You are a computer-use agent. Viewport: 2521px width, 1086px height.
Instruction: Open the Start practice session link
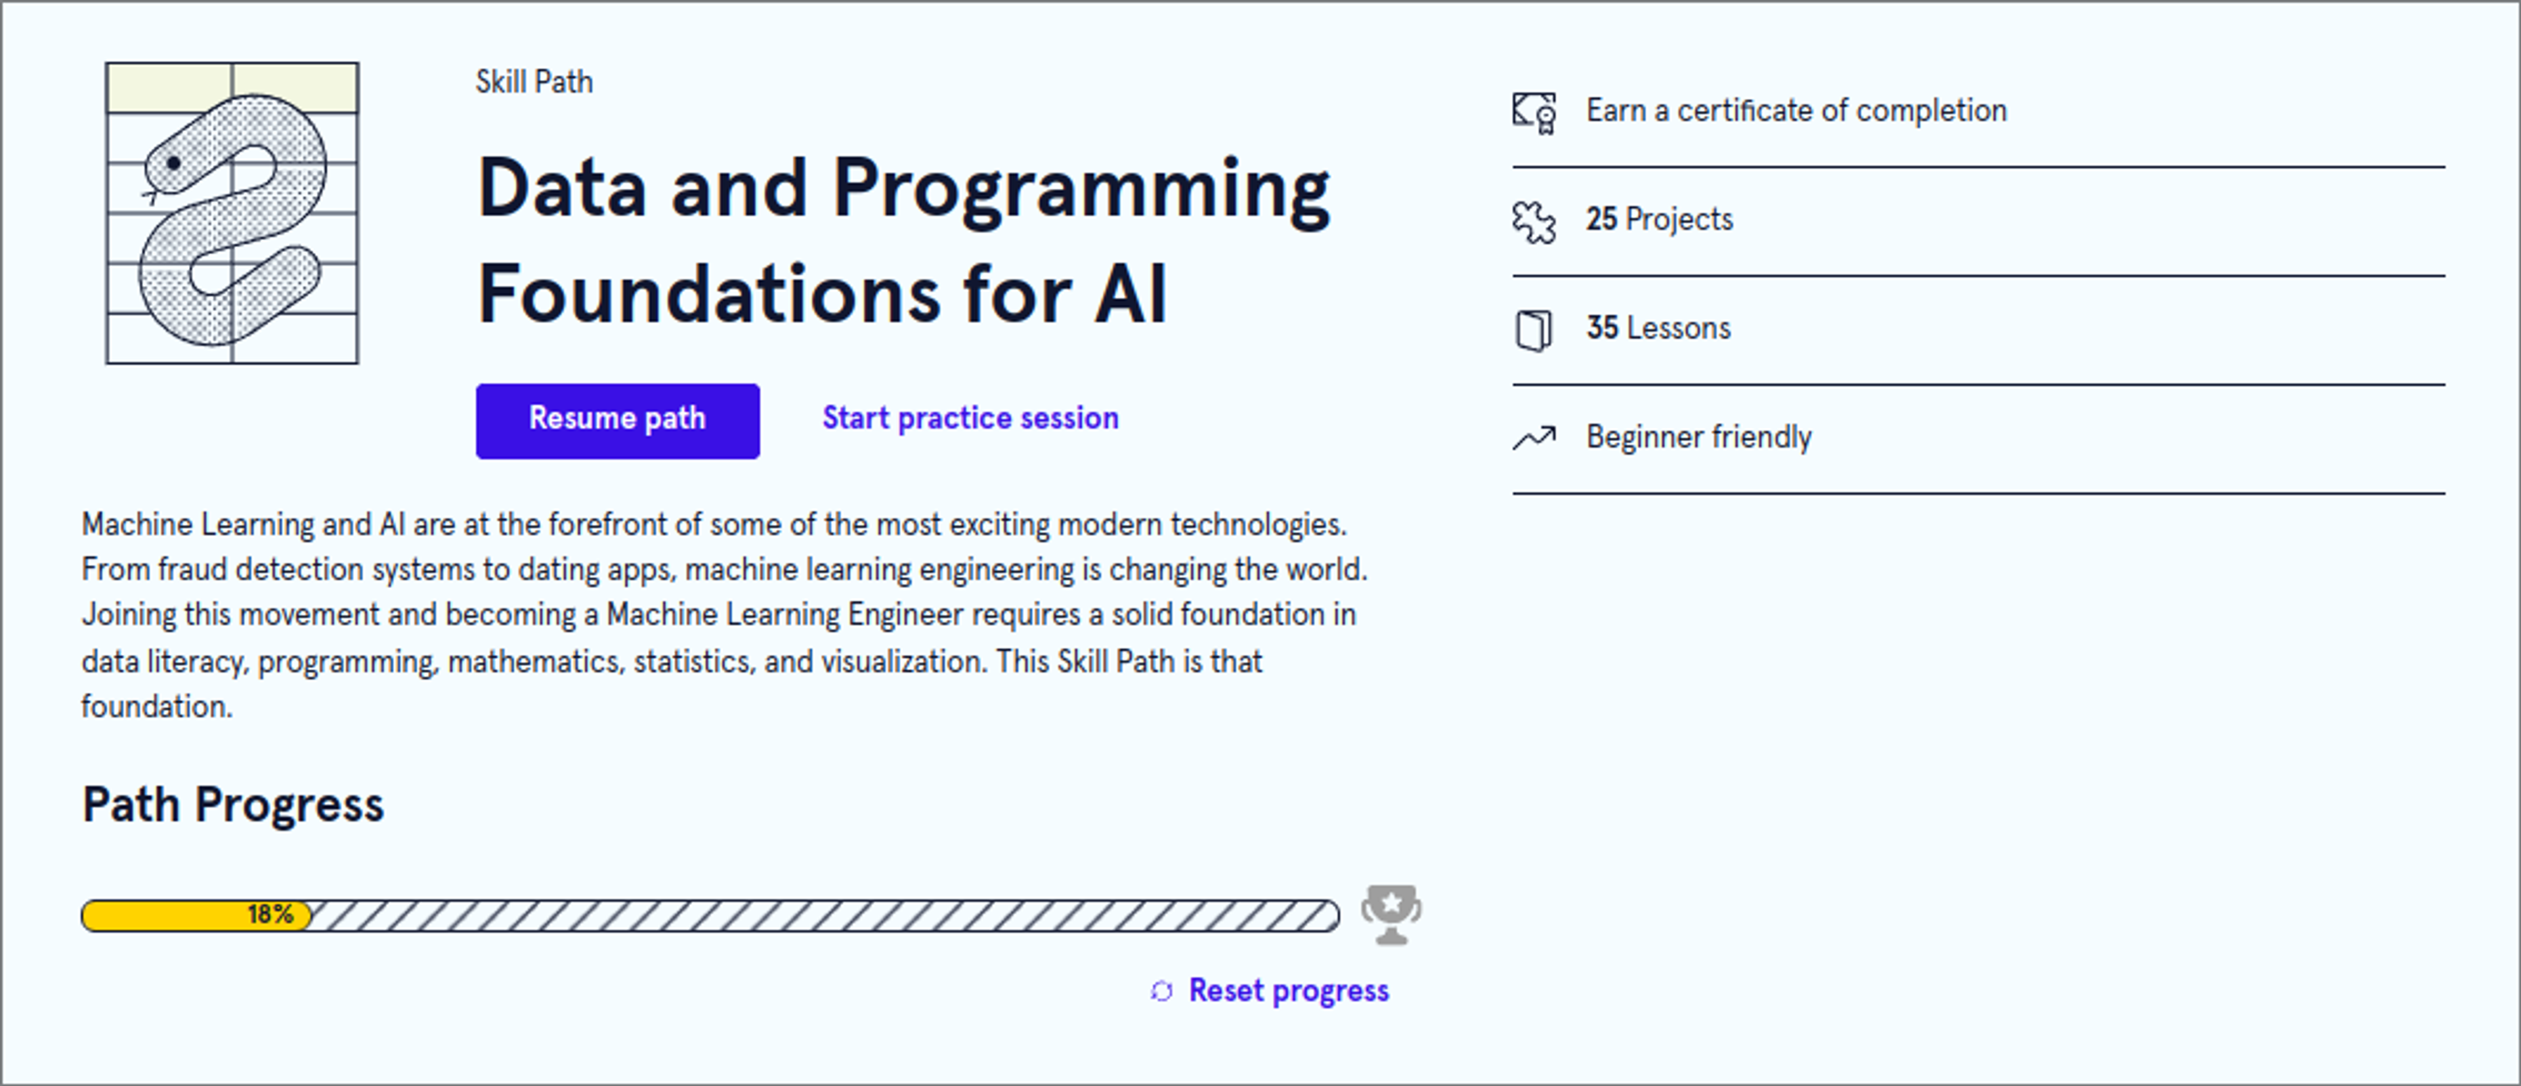click(970, 419)
